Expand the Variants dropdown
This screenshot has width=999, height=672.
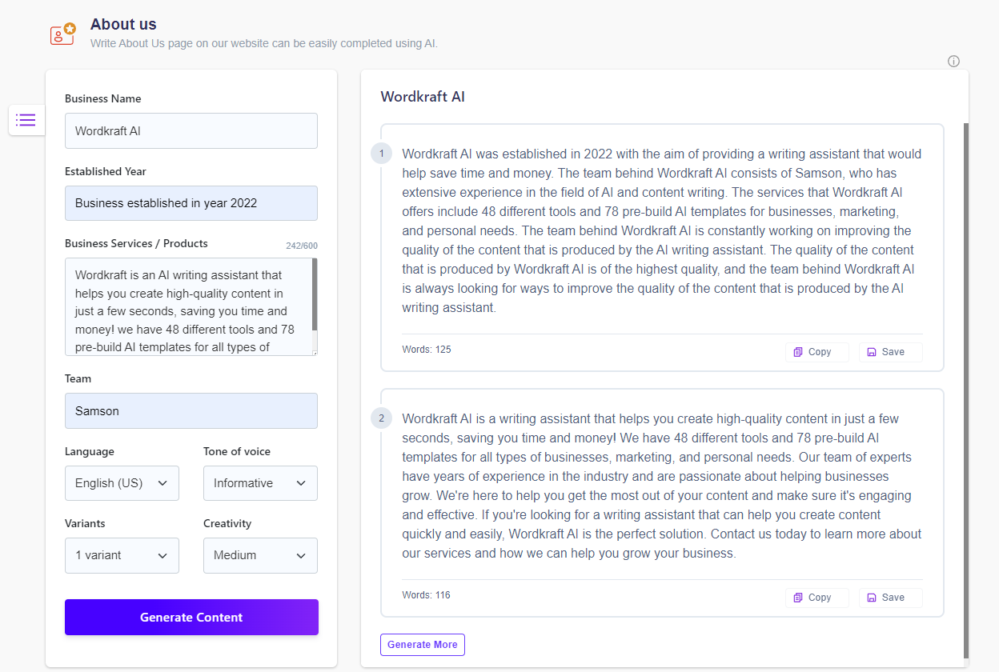(x=122, y=555)
